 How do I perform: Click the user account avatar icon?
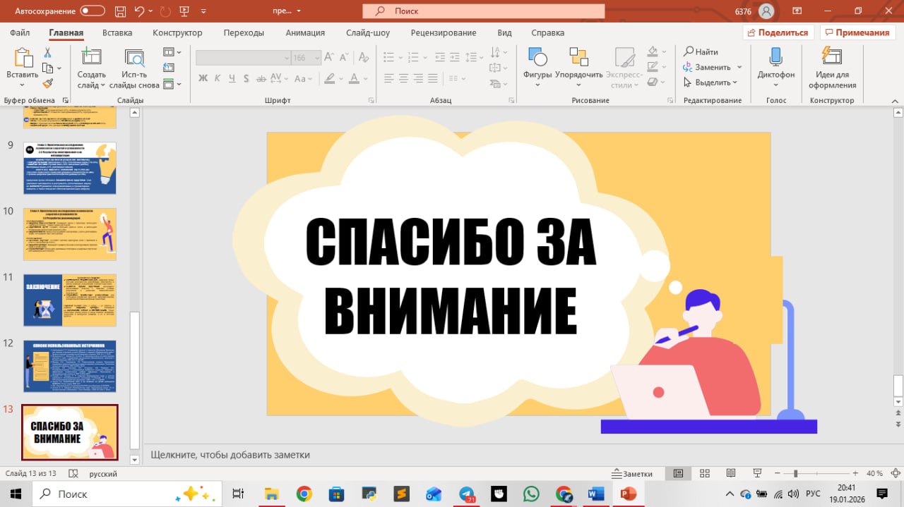click(x=766, y=11)
